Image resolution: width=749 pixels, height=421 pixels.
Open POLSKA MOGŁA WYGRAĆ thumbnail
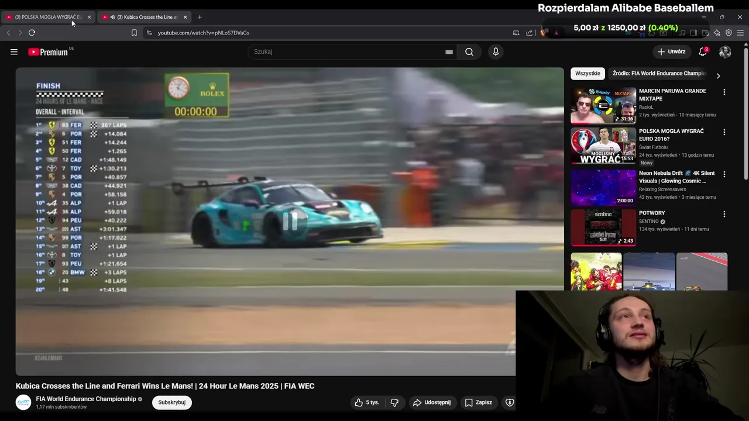pyautogui.click(x=603, y=146)
